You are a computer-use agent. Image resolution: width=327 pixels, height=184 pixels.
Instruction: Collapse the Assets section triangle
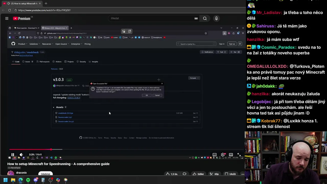click(x=54, y=107)
